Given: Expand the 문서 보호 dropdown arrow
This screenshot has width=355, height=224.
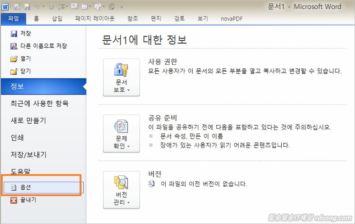Looking at the screenshot, I should point(128,90).
